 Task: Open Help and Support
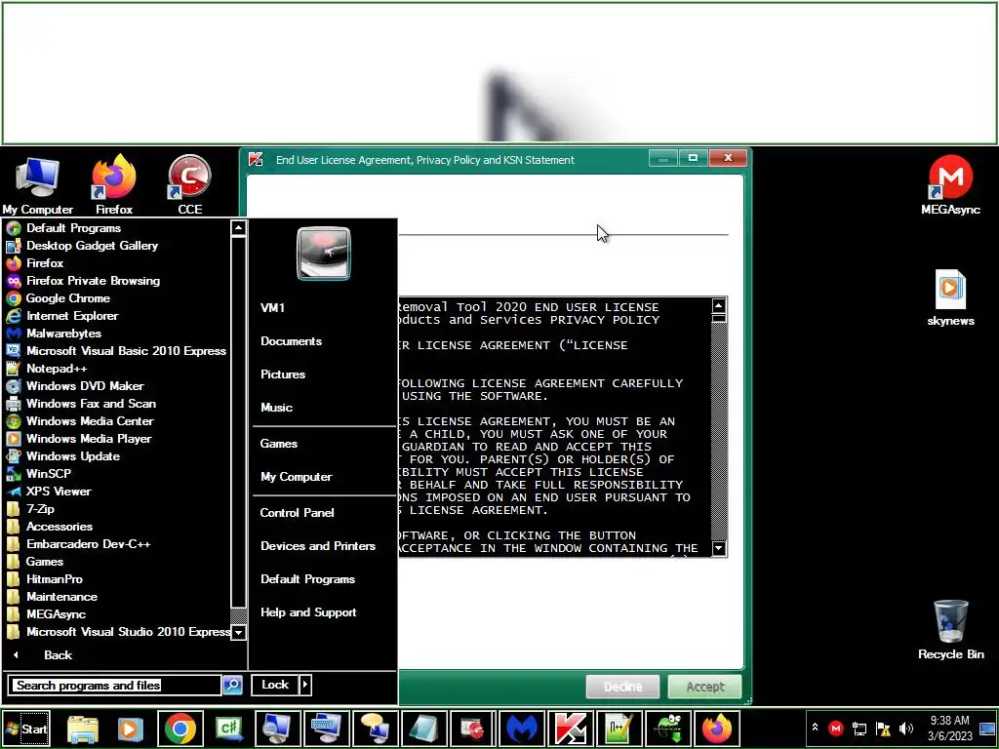308,612
